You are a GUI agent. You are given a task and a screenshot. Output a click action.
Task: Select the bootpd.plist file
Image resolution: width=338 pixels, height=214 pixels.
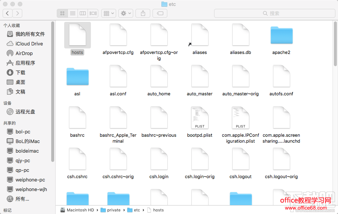tap(200, 118)
